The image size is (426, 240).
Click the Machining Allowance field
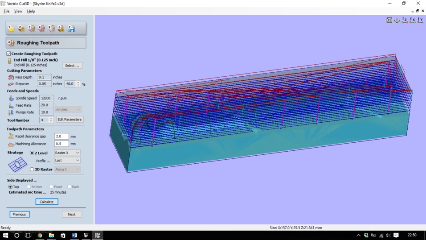(61, 144)
